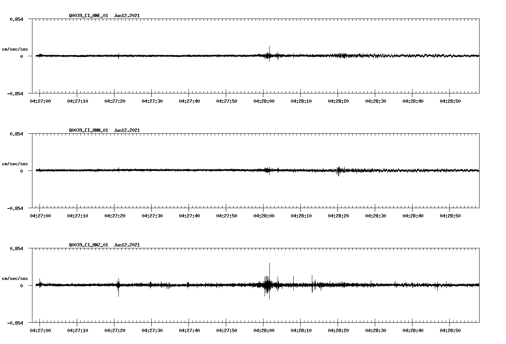Click the 04:27:00 time label under HNE plot

[40, 101]
